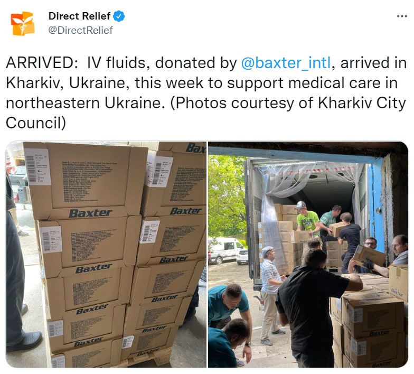
Task: Click the green tree behind truck
Action: [227, 195]
